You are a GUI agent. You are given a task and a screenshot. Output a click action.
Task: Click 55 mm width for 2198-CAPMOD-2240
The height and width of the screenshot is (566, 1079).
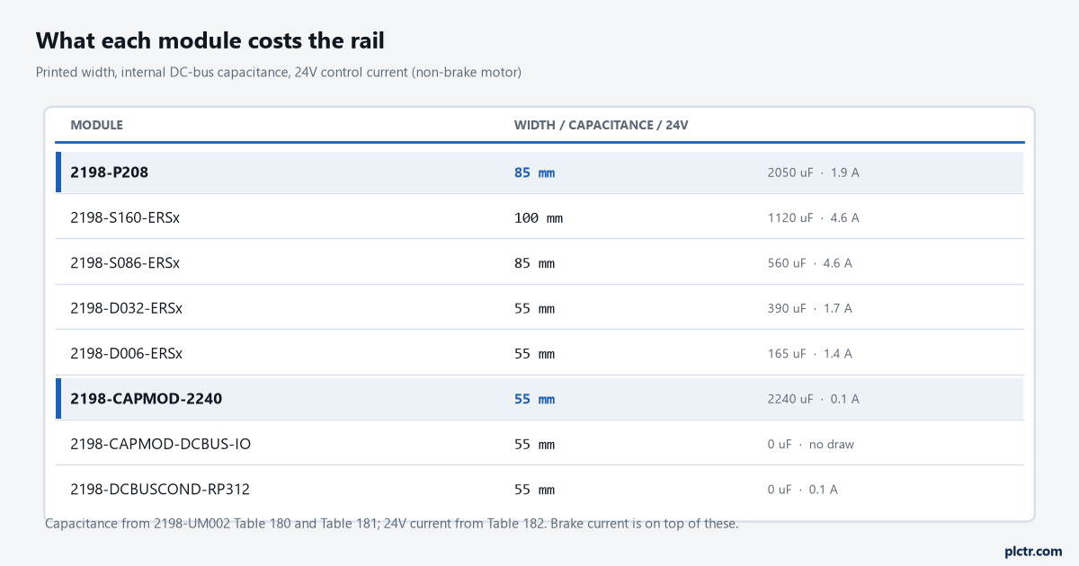535,399
